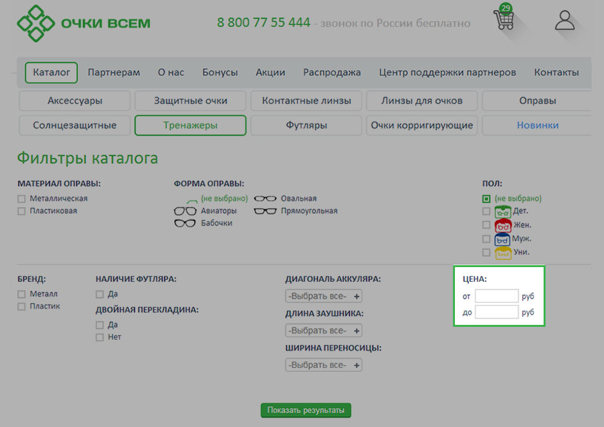The height and width of the screenshot is (427, 604).
Task: Click the price 'от' input field
Action: tap(496, 296)
